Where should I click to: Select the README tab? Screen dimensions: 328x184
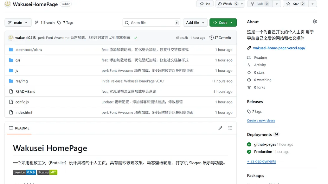[x=19, y=128]
